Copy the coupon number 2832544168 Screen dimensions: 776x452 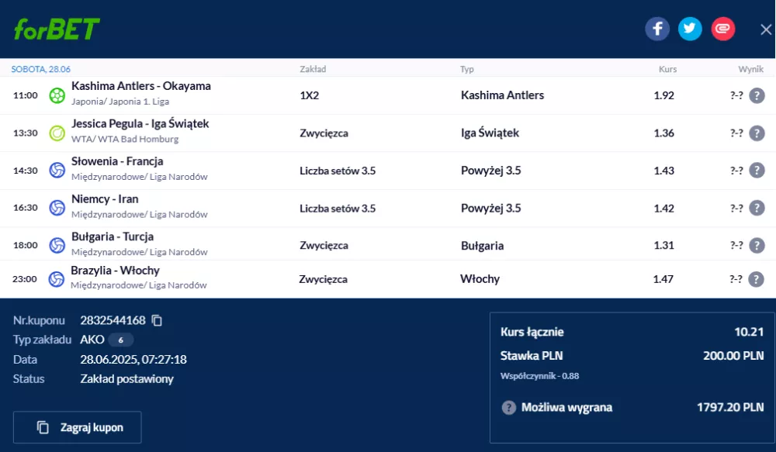pos(157,320)
